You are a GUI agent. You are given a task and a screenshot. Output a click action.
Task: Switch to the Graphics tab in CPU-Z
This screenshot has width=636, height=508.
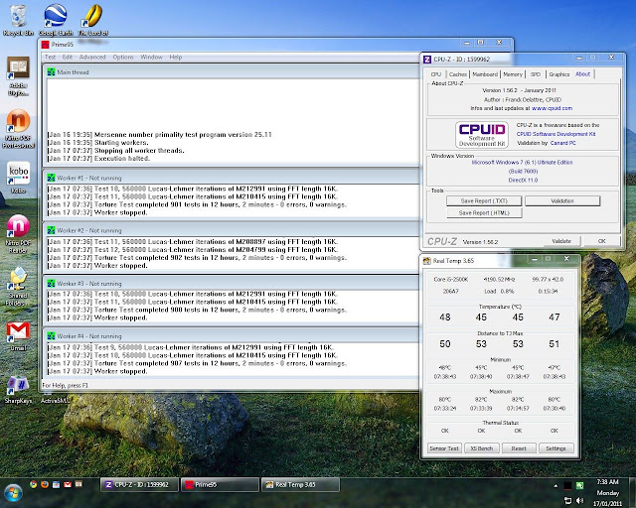click(x=558, y=74)
